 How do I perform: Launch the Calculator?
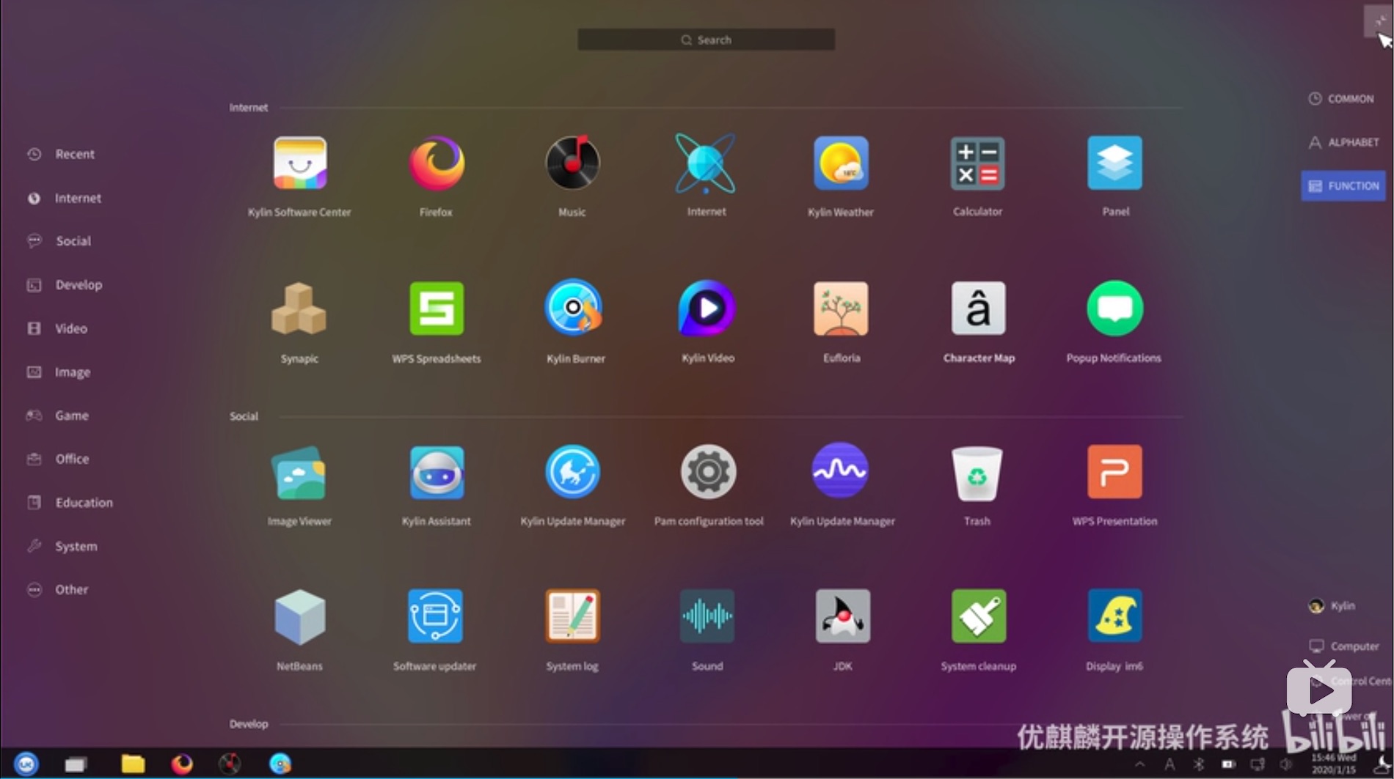click(977, 163)
